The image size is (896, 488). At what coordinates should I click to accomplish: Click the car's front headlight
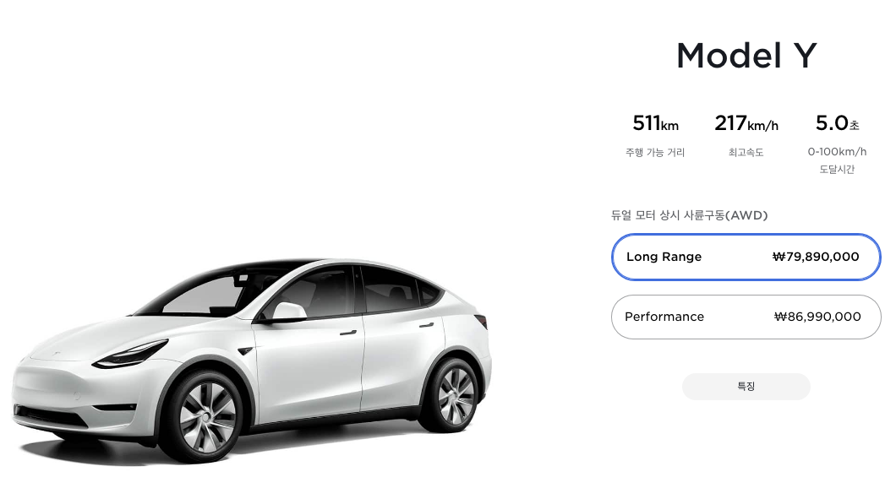131,355
